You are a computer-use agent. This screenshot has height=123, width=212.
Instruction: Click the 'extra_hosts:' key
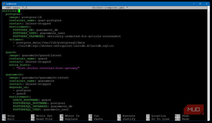(x=20, y=65)
